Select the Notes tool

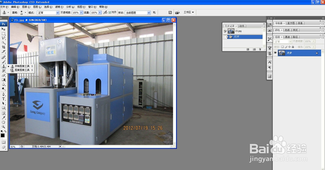click(3, 113)
